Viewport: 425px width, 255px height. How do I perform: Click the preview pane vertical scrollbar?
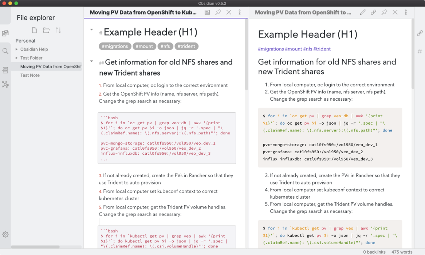413,54
